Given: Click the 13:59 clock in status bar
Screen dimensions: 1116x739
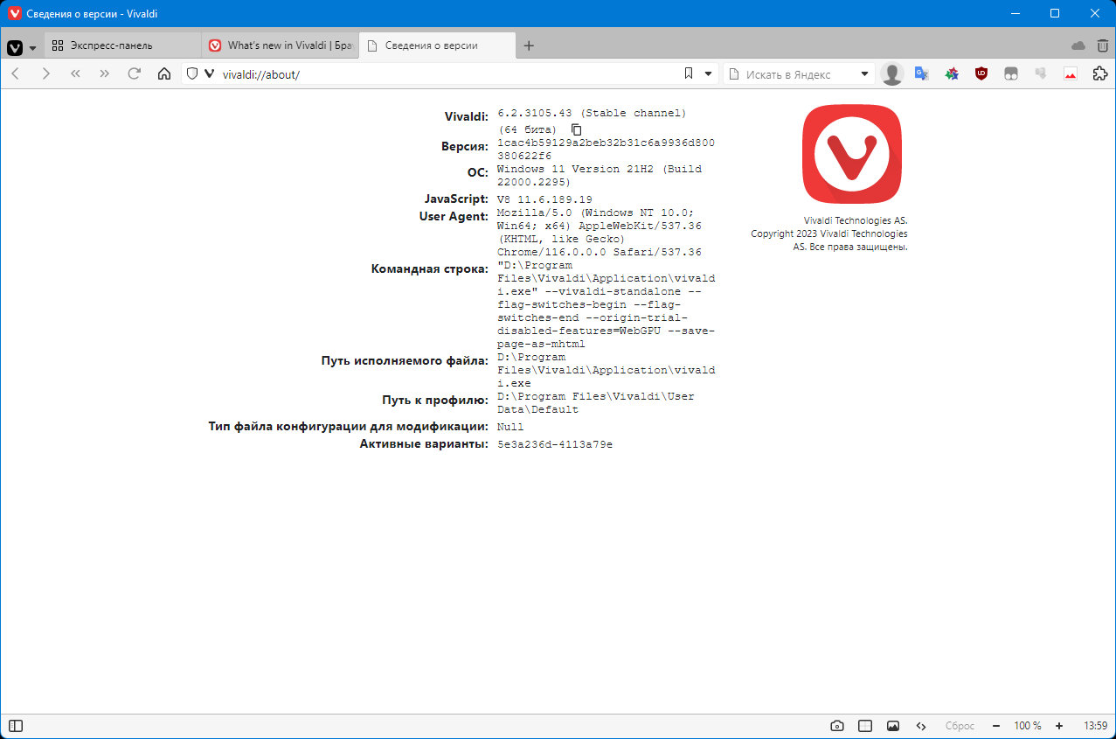Looking at the screenshot, I should pyautogui.click(x=1095, y=726).
